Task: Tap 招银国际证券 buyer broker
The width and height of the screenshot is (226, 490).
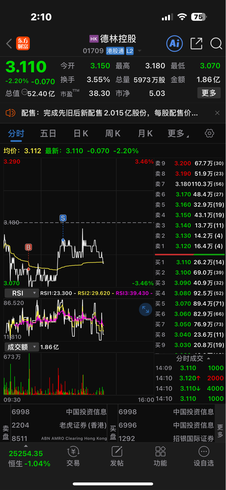Action: 166,438
